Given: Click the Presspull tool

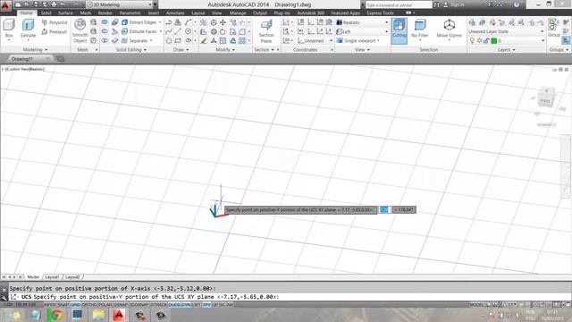Looking at the screenshot, I should point(55,32).
